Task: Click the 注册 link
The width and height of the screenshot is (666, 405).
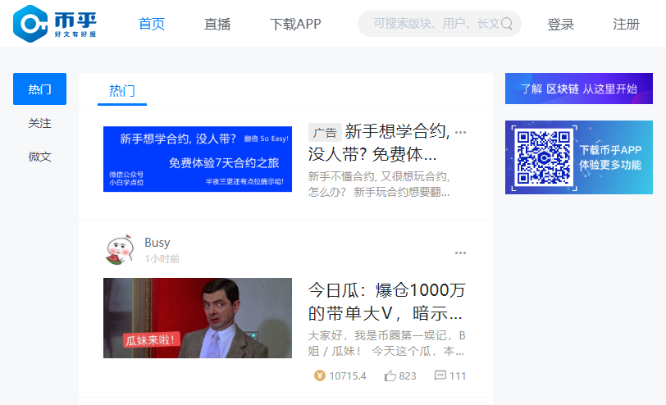Action: tap(626, 24)
